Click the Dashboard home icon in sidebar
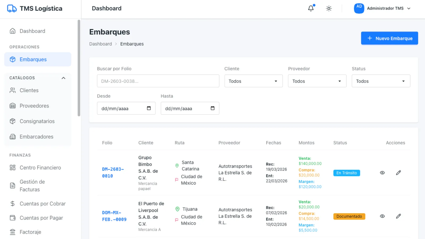This screenshot has width=425, height=239. tap(12, 31)
